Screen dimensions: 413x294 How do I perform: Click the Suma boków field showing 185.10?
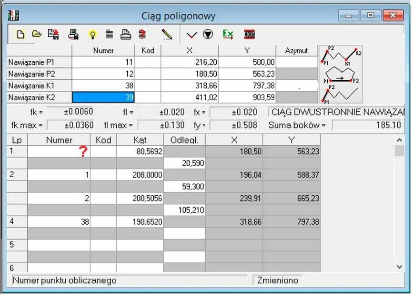[x=367, y=125]
